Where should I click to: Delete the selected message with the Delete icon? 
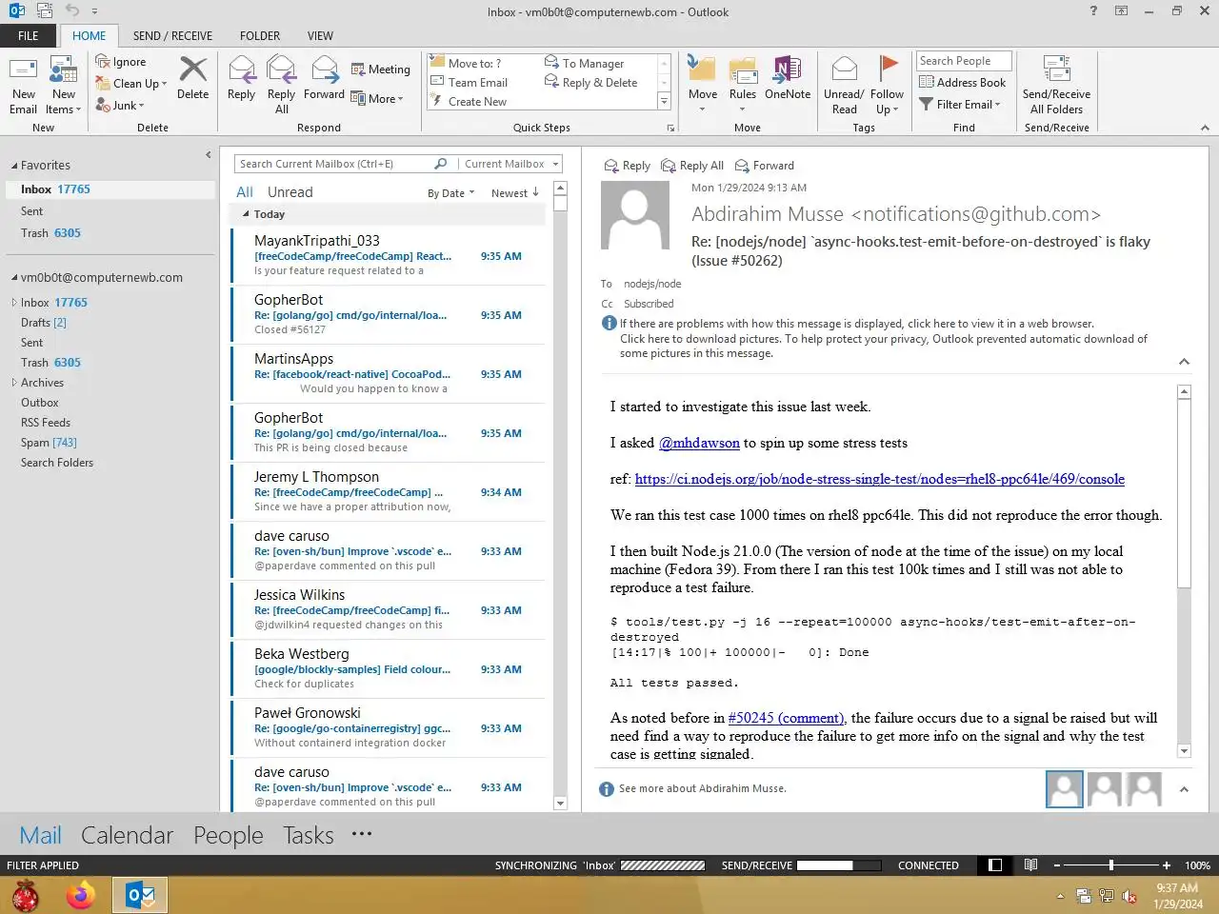click(192, 78)
